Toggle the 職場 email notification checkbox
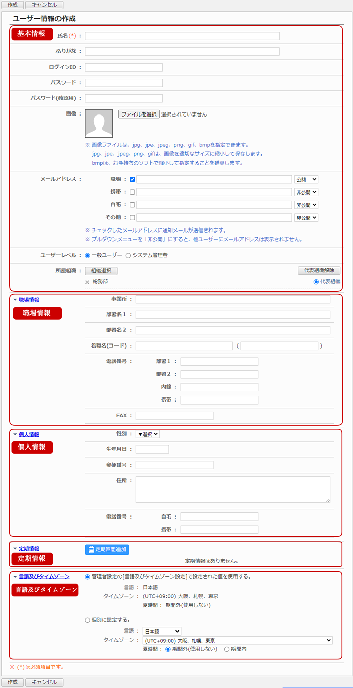 (x=132, y=179)
